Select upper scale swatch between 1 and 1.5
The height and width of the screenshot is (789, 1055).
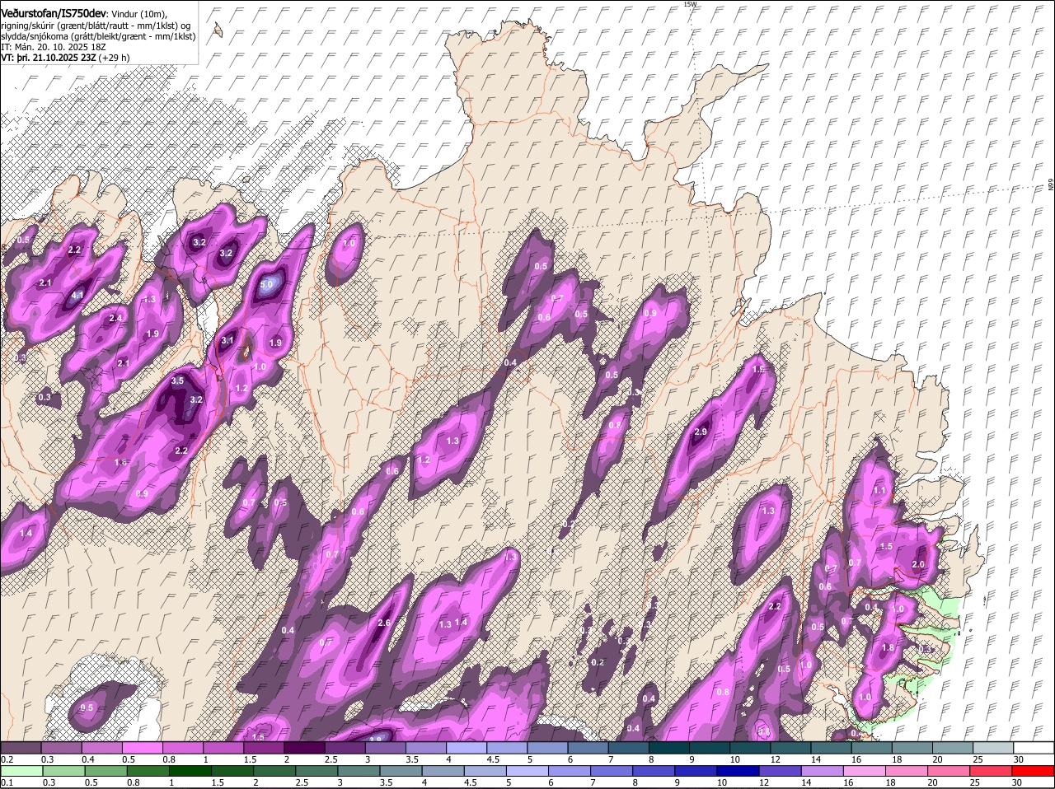(223, 747)
